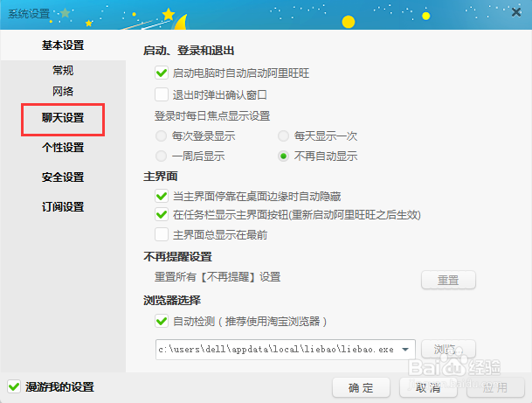
Task: Go to 个性设置 section
Action: pos(63,148)
